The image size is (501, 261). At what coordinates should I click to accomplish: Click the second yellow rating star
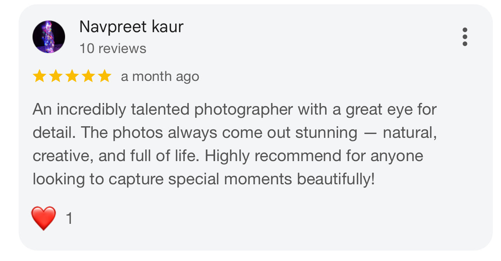coord(55,76)
